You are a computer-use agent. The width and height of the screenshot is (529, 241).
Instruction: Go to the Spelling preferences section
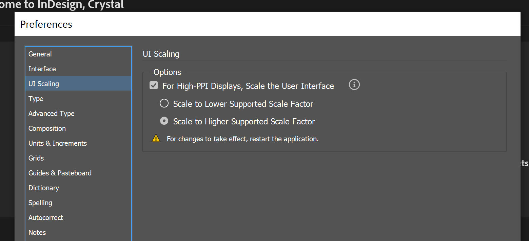40,202
